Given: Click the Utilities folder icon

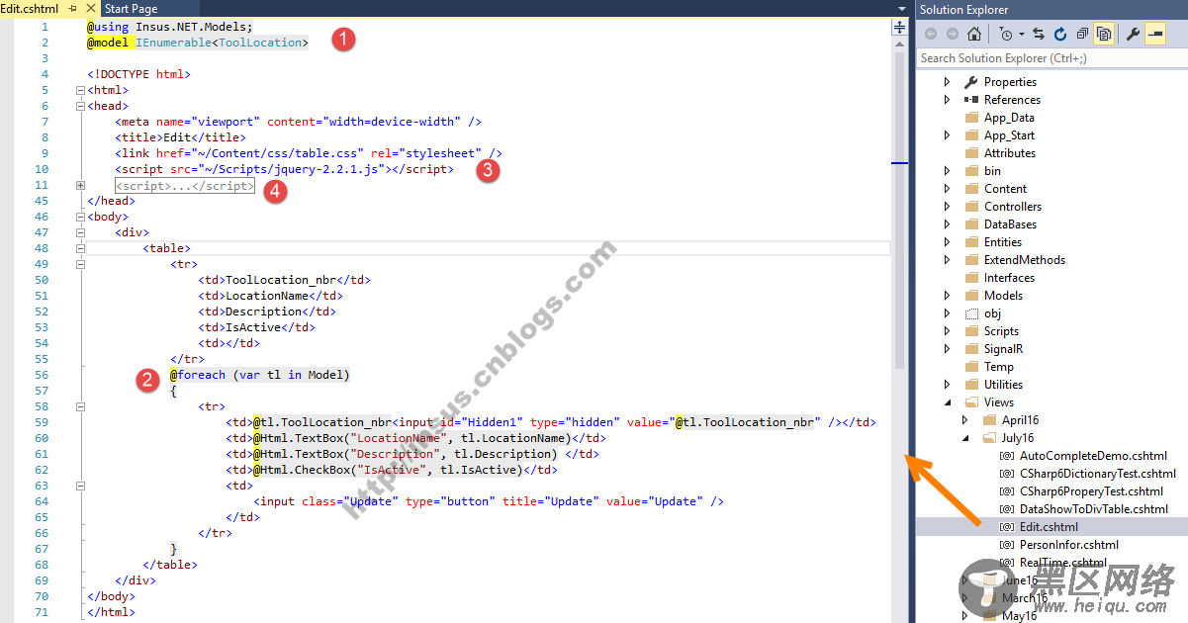Looking at the screenshot, I should pyautogui.click(x=970, y=385).
